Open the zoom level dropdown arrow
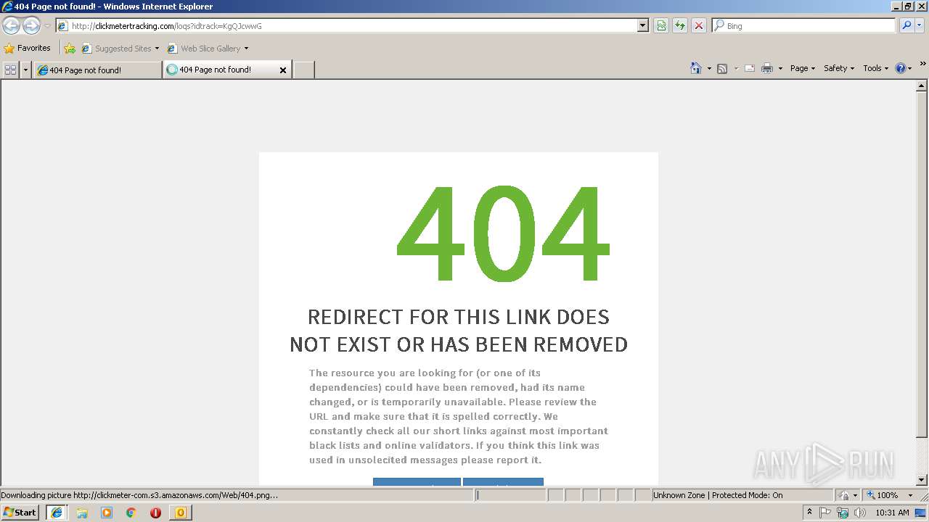Viewport: 929px width, 522px height. [910, 495]
